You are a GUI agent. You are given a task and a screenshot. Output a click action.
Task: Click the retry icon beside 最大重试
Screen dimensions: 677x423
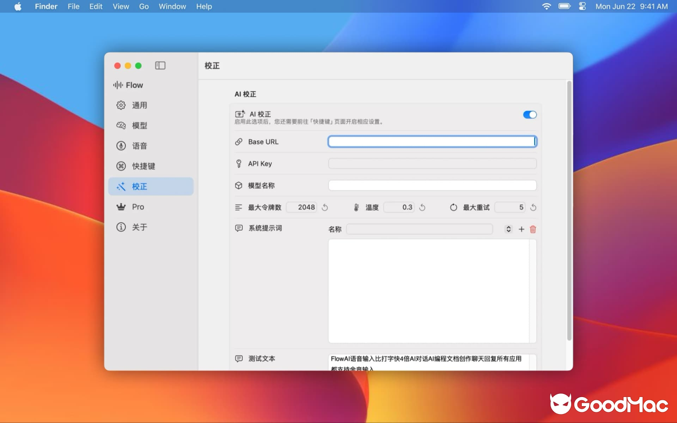click(x=454, y=207)
